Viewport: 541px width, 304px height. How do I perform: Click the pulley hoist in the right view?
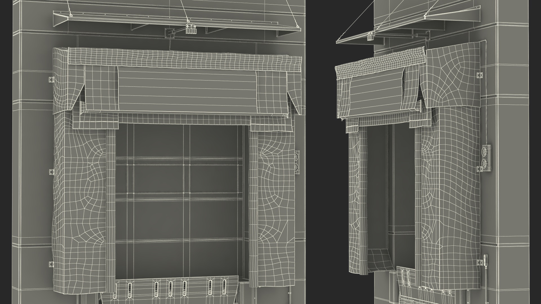click(371, 37)
